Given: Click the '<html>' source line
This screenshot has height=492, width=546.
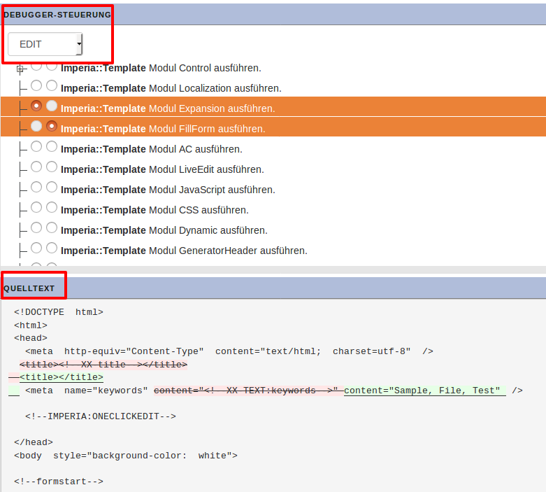Looking at the screenshot, I should 31,325.
